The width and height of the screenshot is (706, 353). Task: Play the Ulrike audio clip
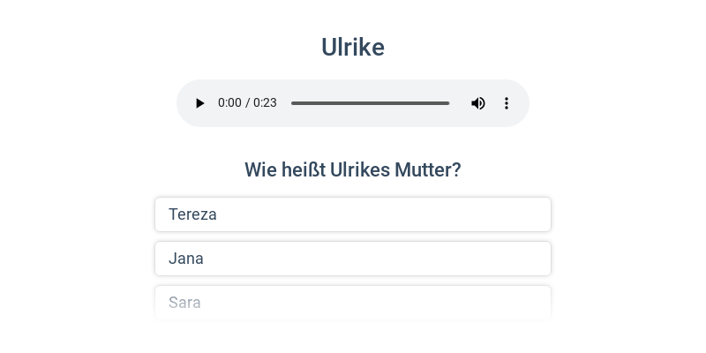200,103
